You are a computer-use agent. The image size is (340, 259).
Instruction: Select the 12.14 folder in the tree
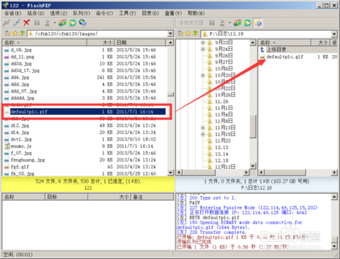point(222,154)
